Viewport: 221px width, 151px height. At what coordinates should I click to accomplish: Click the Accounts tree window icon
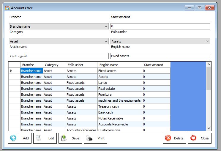tap(7, 8)
